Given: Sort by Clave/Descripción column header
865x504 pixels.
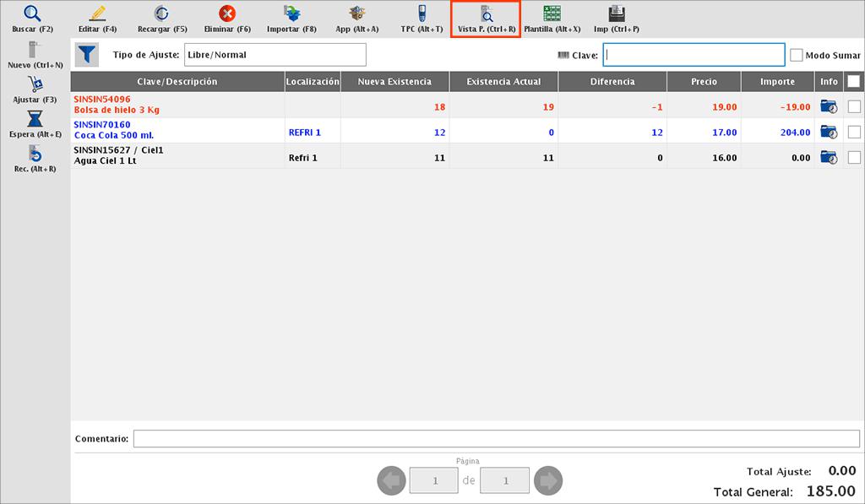Looking at the screenshot, I should (177, 82).
